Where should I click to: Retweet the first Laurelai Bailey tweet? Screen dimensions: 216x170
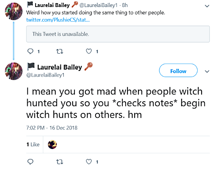click(60, 51)
